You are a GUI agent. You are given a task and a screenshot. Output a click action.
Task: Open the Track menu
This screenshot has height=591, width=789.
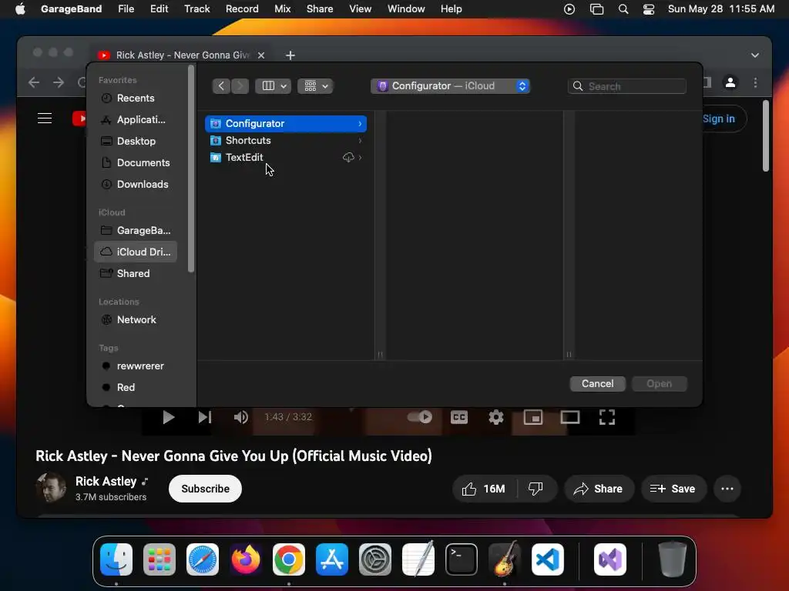[x=196, y=9]
